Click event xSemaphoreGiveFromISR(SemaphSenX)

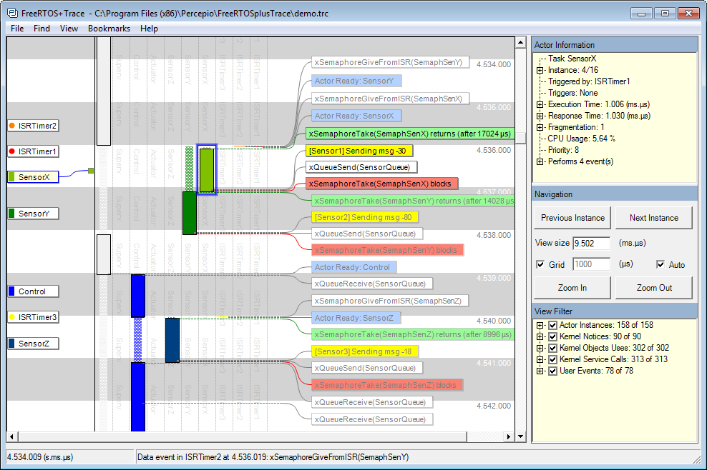pyautogui.click(x=390, y=99)
